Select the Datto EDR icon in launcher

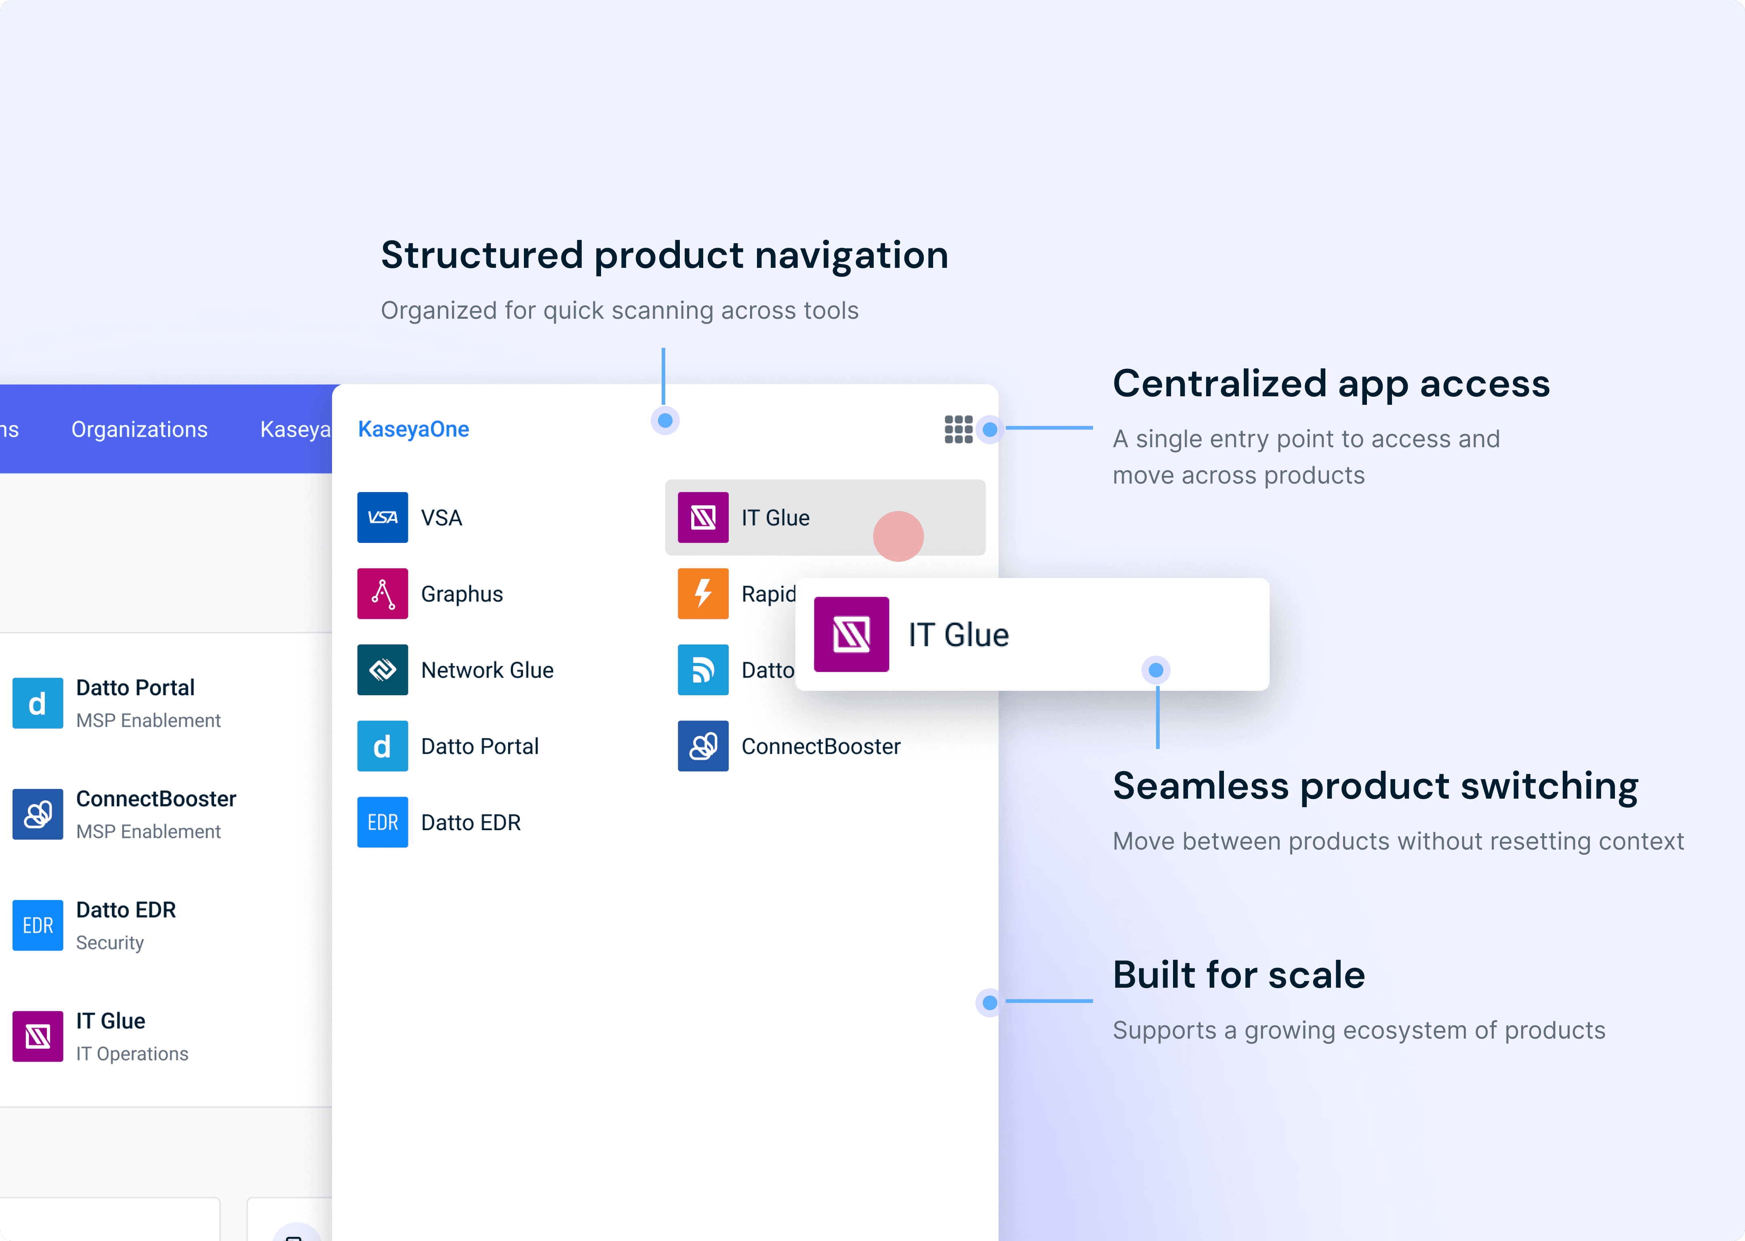click(x=382, y=822)
